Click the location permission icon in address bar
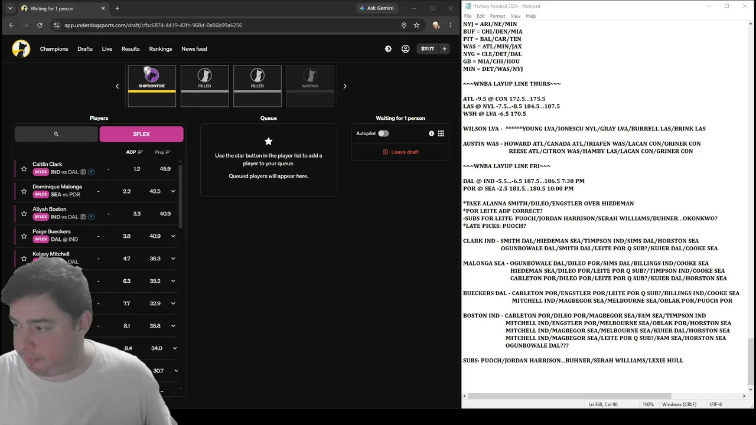Viewport: 756px width, 425px height. point(404,25)
